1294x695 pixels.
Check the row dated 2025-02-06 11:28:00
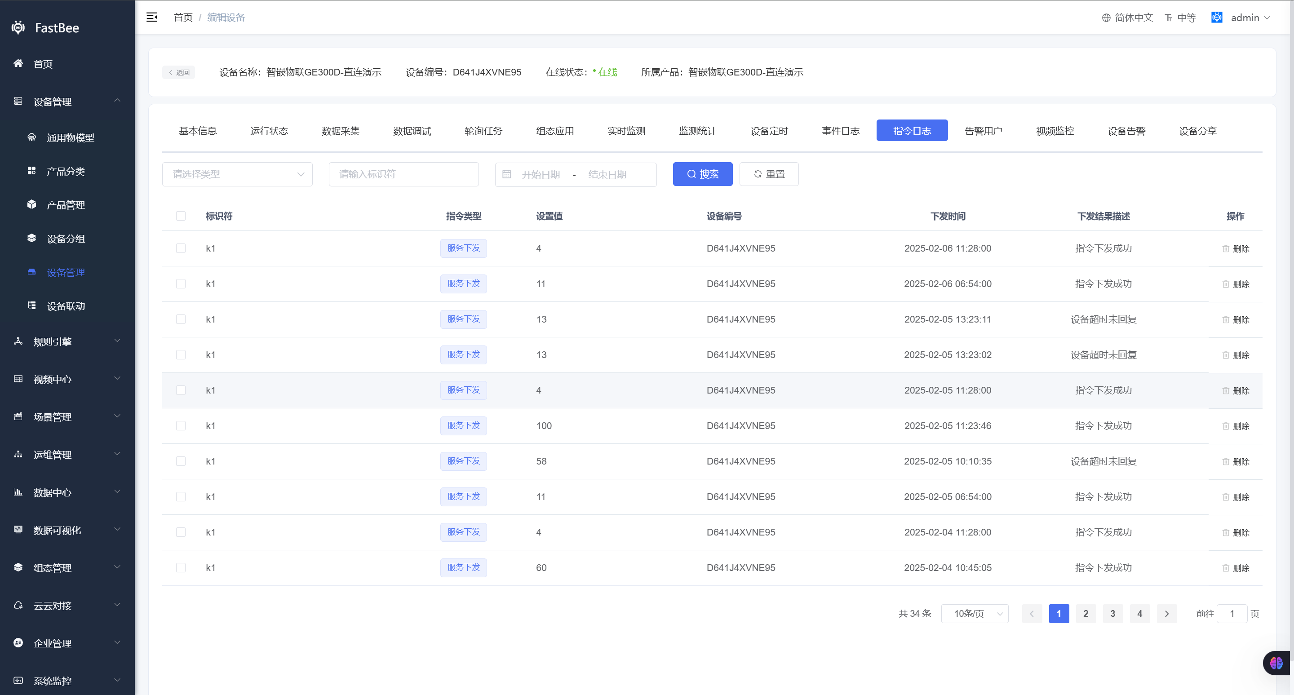(181, 248)
